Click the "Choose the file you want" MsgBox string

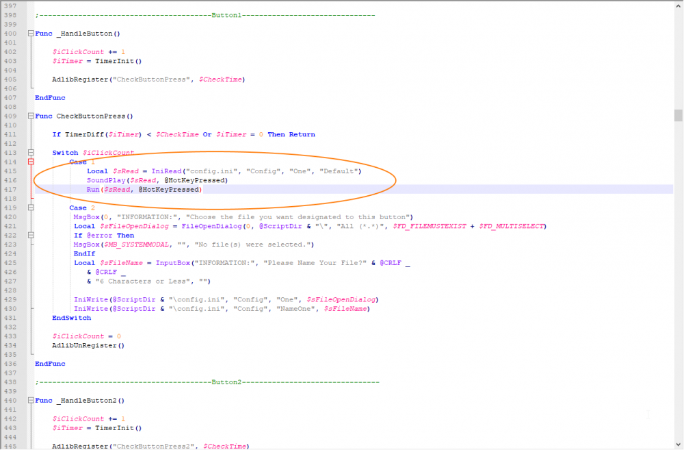[297, 217]
